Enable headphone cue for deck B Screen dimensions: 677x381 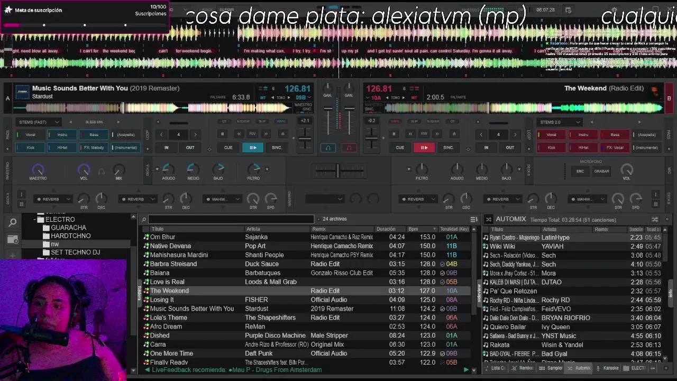click(x=349, y=148)
